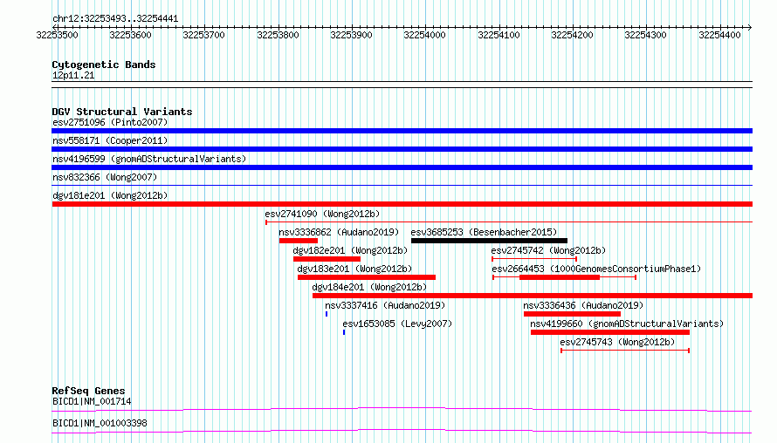Click ruler position 32254200
The width and height of the screenshot is (777, 443).
coord(573,35)
